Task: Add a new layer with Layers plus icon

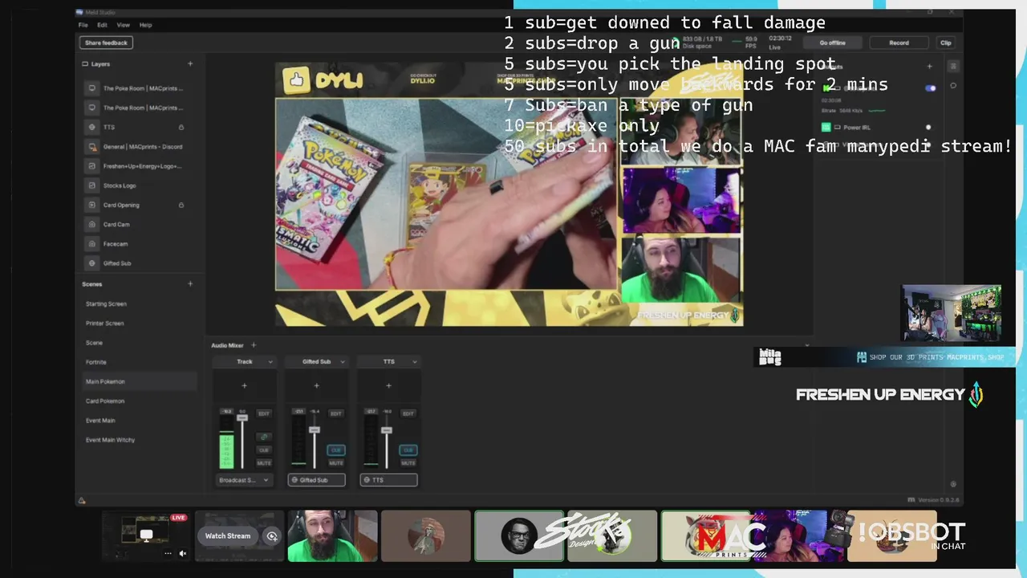Action: (x=190, y=63)
